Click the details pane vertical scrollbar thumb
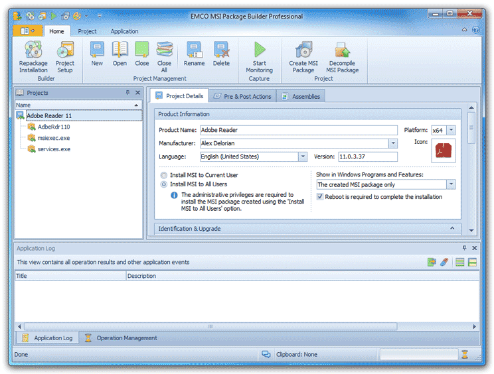The image size is (494, 374). coord(471,128)
